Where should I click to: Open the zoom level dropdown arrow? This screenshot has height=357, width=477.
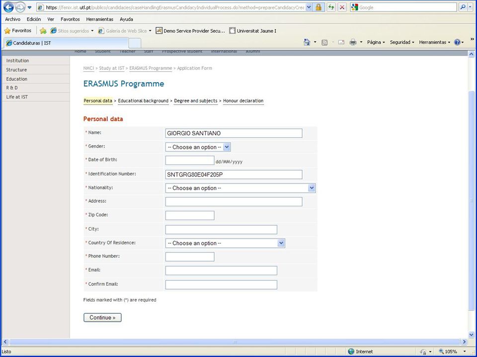465,352
